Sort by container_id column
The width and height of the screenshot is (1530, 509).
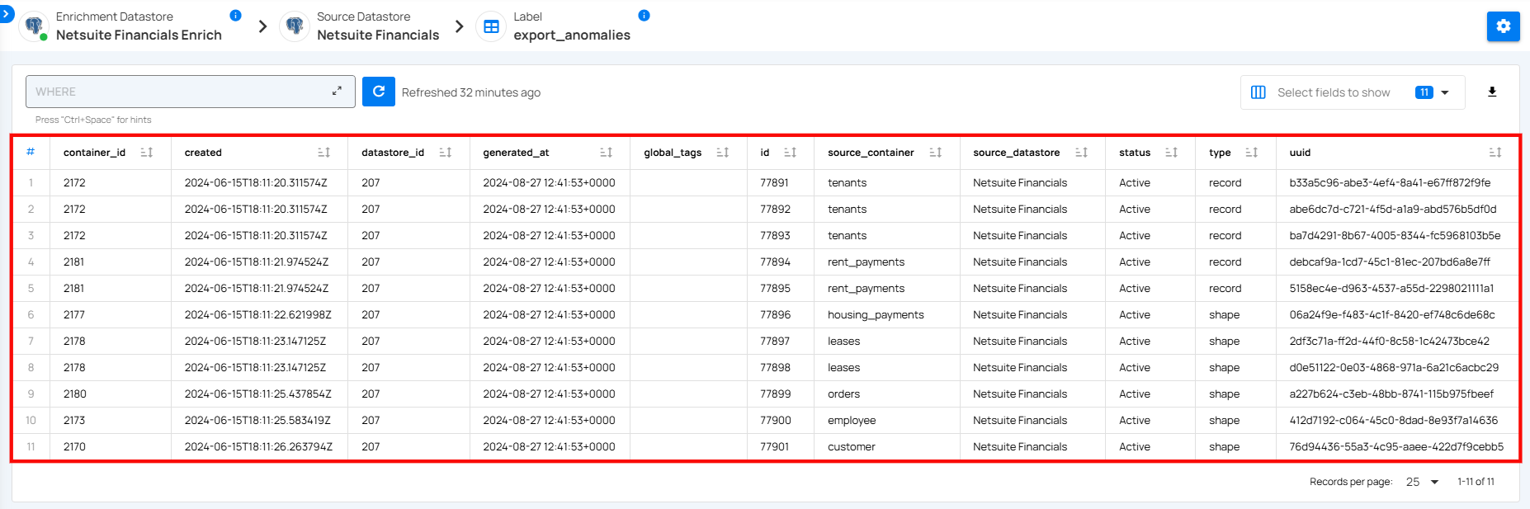(x=147, y=153)
